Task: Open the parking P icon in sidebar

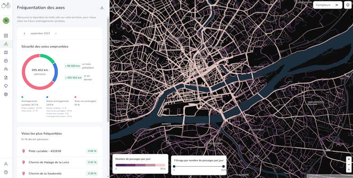Action: point(6,61)
